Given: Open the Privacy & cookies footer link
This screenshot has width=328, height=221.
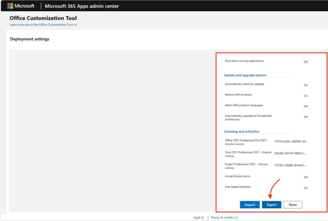Looking at the screenshot, I should (222, 217).
